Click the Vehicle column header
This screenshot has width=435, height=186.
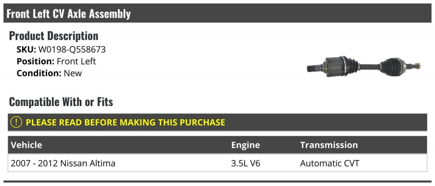pyautogui.click(x=26, y=145)
